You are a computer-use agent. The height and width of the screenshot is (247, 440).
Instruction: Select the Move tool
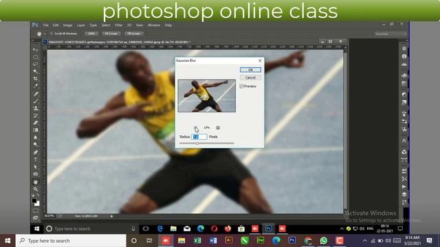(35, 49)
